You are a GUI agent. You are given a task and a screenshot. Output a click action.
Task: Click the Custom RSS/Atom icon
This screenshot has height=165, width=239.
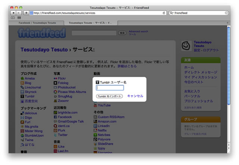point(95,117)
